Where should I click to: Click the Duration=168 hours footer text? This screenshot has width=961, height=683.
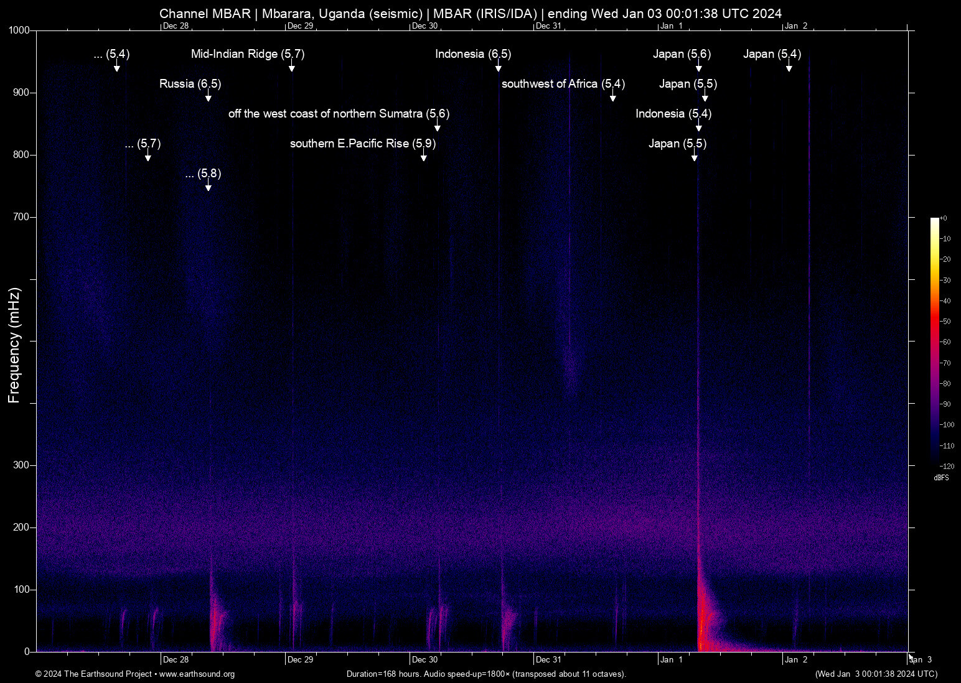[486, 674]
